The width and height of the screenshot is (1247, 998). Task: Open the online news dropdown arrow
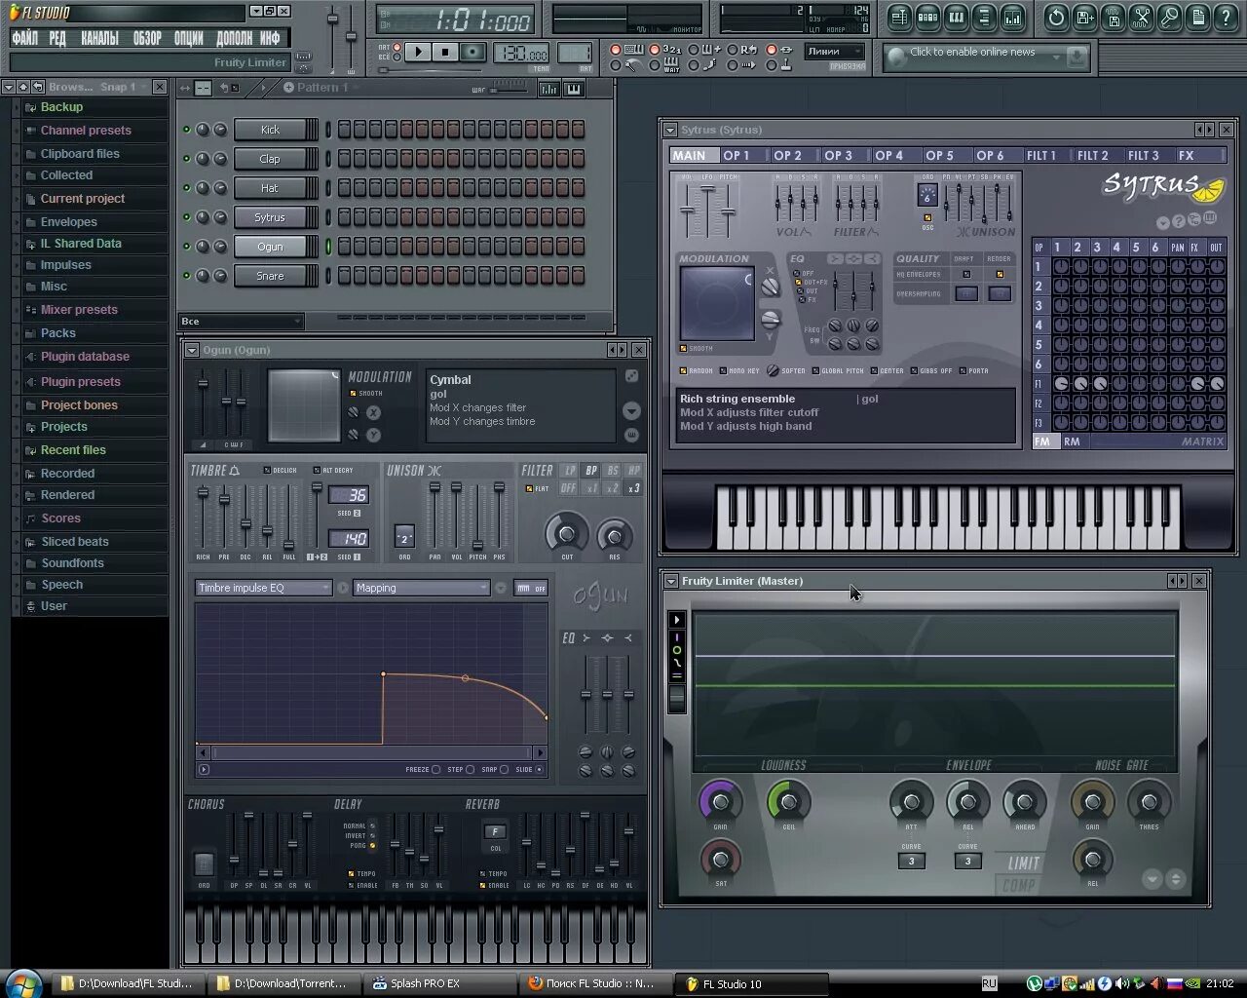tap(1056, 58)
